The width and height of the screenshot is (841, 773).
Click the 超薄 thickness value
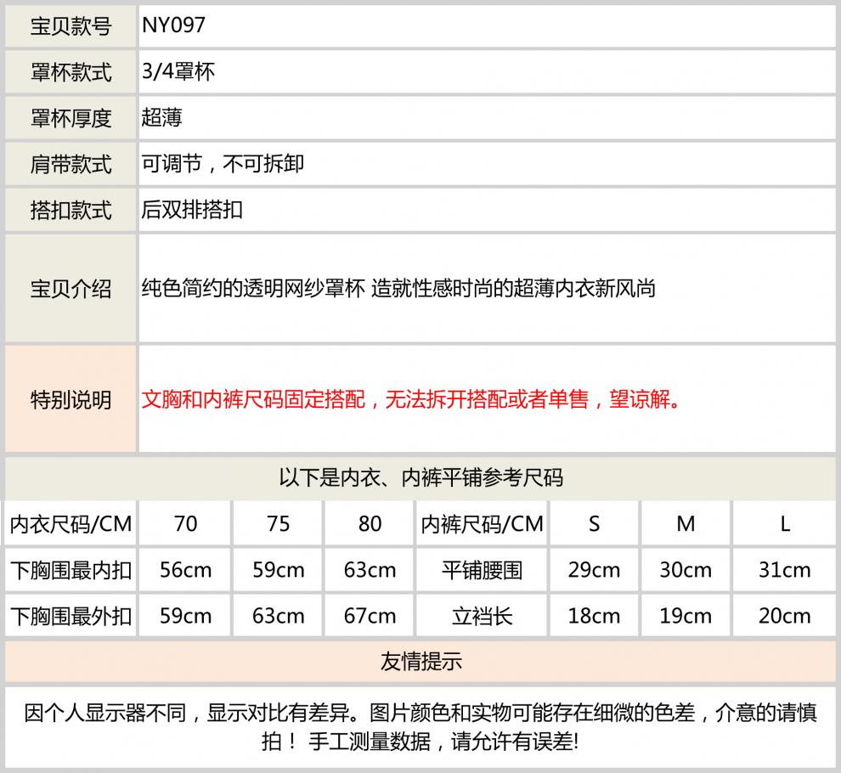[161, 117]
